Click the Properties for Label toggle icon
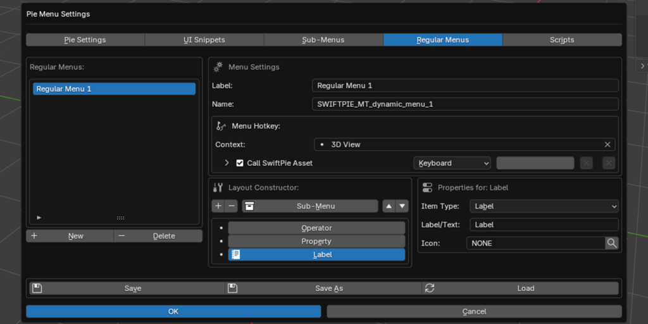This screenshot has height=324, width=648. [427, 187]
